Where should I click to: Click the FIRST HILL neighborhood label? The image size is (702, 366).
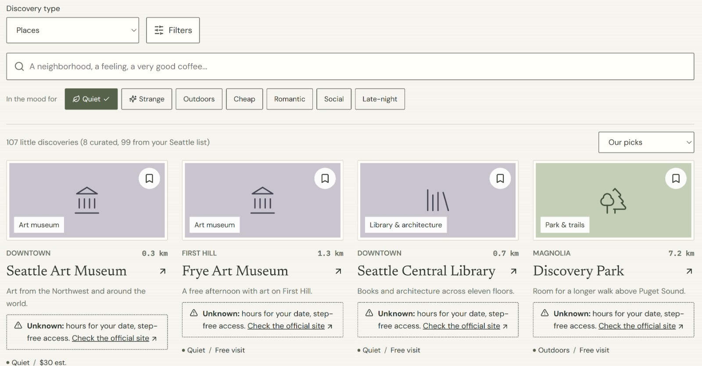click(x=199, y=253)
